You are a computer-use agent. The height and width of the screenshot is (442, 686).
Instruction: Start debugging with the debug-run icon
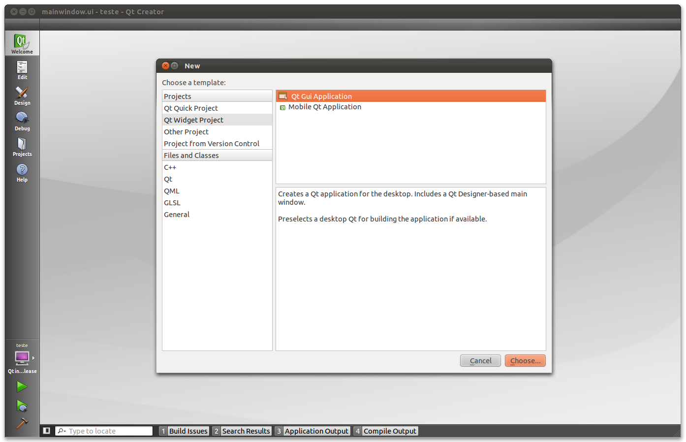click(22, 406)
